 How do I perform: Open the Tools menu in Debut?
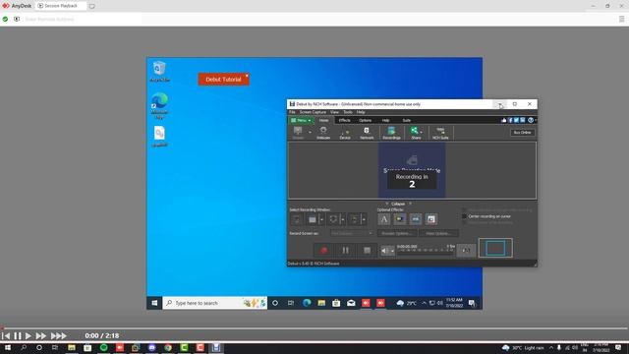pos(348,112)
